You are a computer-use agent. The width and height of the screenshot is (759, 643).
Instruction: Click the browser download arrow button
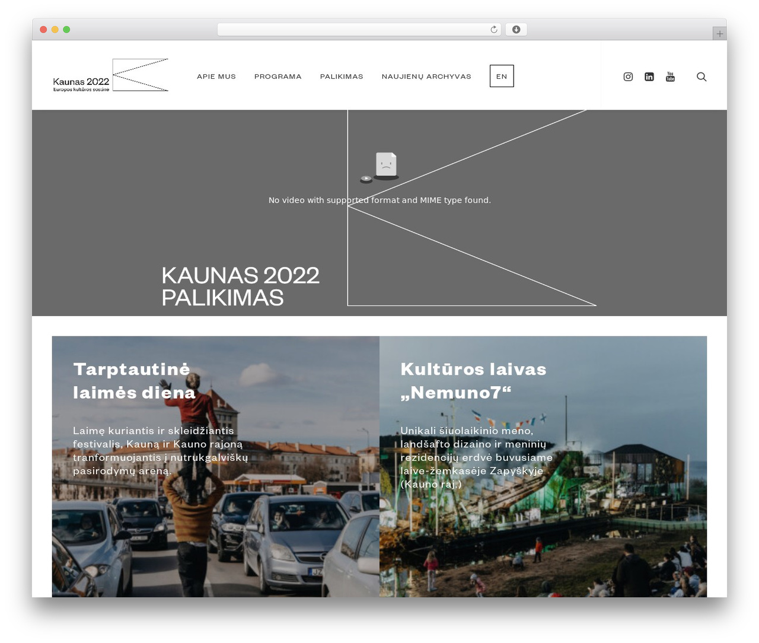coord(516,30)
